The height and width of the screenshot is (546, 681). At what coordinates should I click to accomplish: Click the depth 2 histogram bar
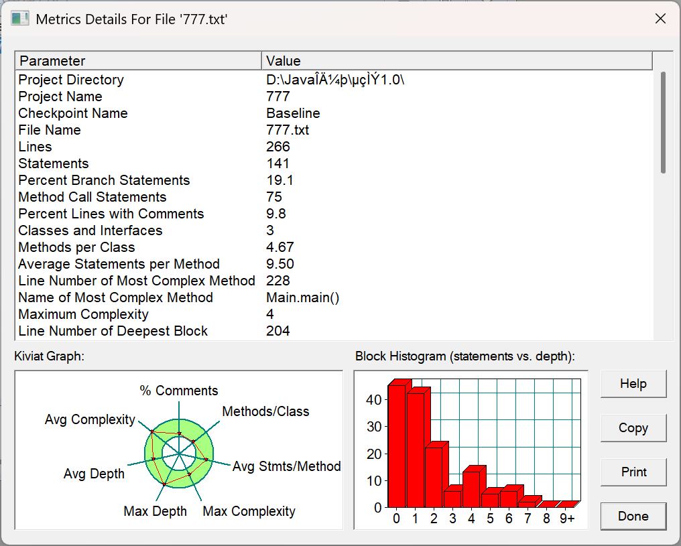(x=434, y=477)
